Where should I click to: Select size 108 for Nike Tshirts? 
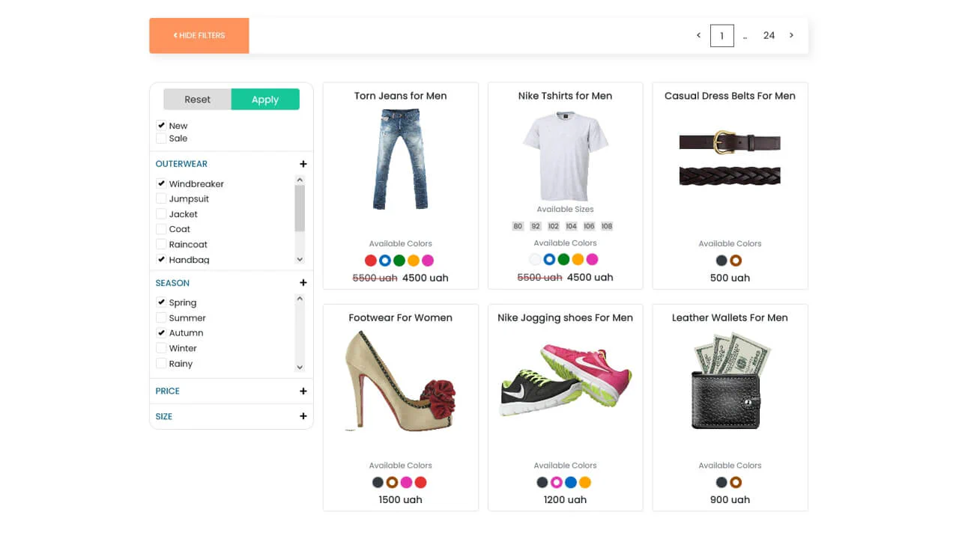[x=607, y=226]
